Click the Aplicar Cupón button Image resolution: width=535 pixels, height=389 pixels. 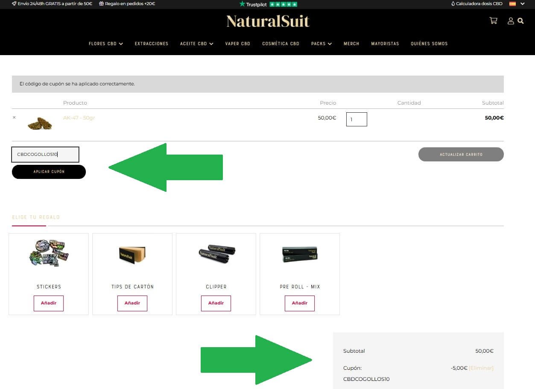[49, 172]
